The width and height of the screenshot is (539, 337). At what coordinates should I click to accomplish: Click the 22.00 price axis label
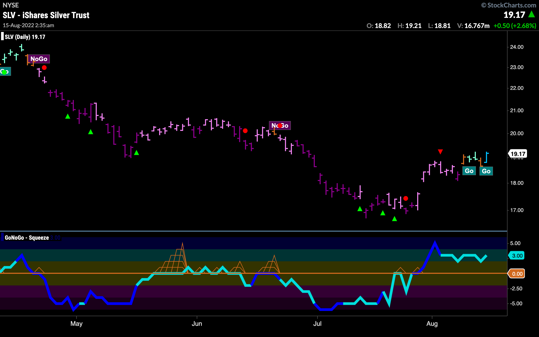(517, 88)
